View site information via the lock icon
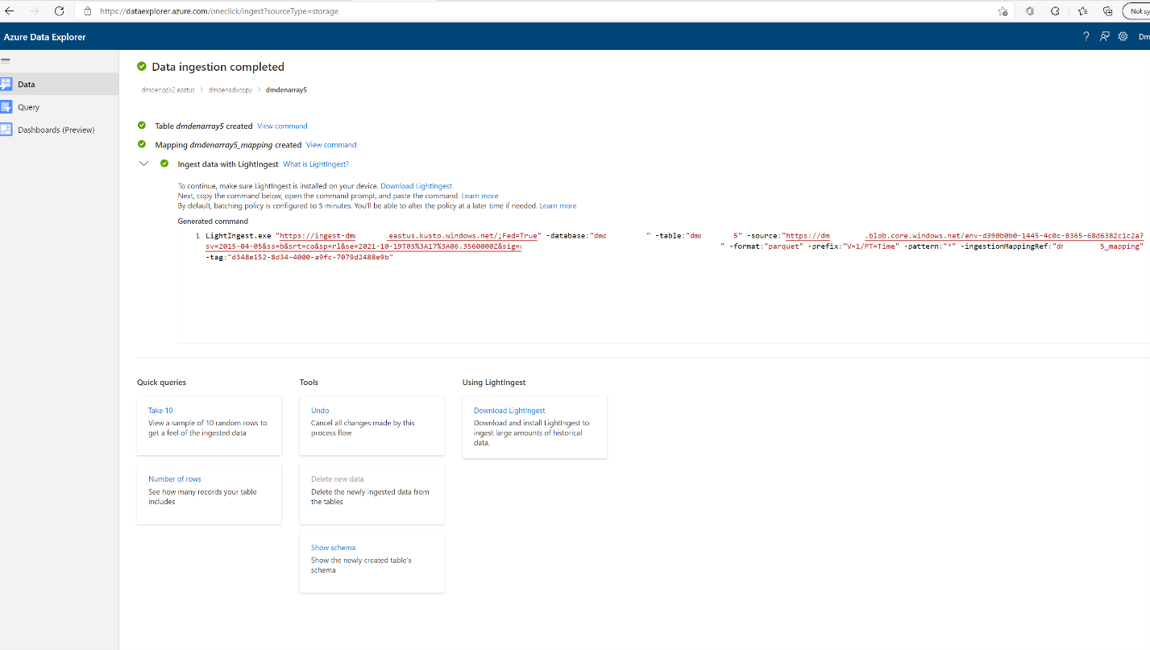The image size is (1150, 650). pyautogui.click(x=88, y=11)
